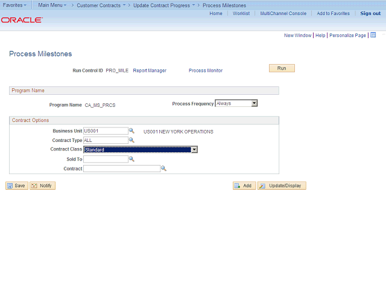Screen dimensions: 386x290
Task: Open MultiChannel Console link
Action: click(283, 13)
